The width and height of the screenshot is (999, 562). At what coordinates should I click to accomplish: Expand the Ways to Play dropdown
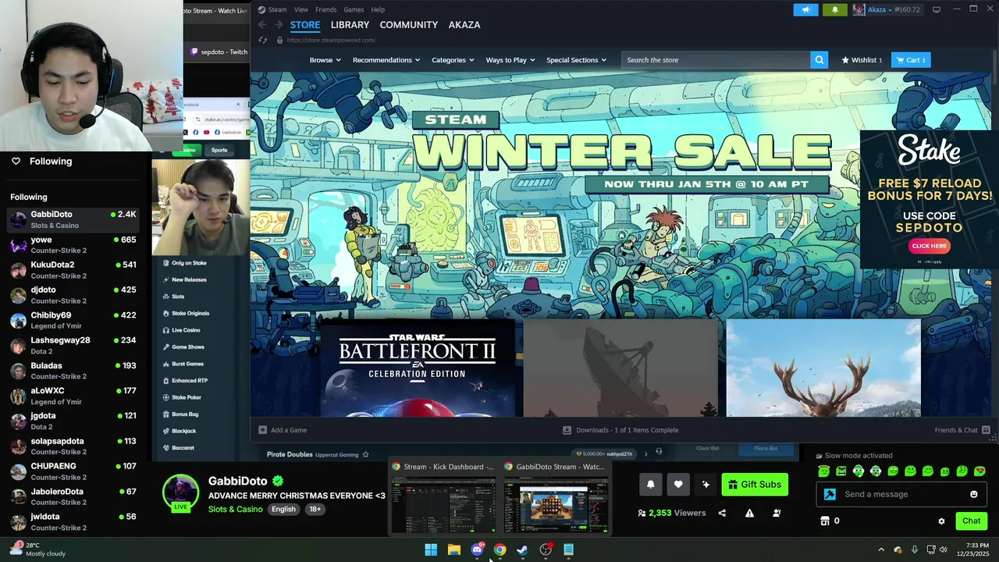point(510,59)
